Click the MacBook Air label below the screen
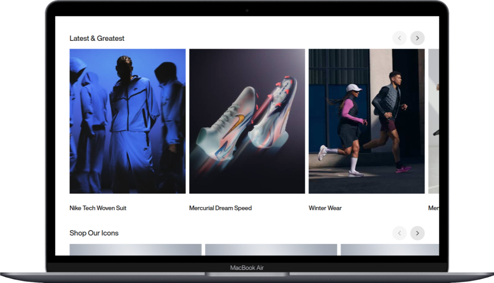 tap(247, 268)
